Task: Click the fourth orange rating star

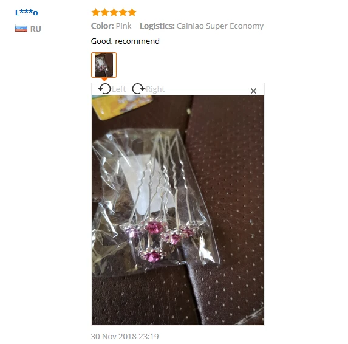Action: 123,12
